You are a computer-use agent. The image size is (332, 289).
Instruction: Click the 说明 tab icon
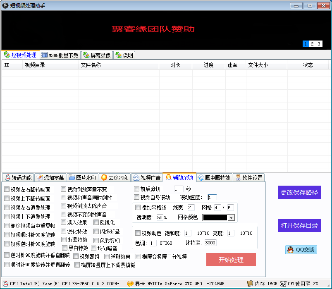[118, 55]
